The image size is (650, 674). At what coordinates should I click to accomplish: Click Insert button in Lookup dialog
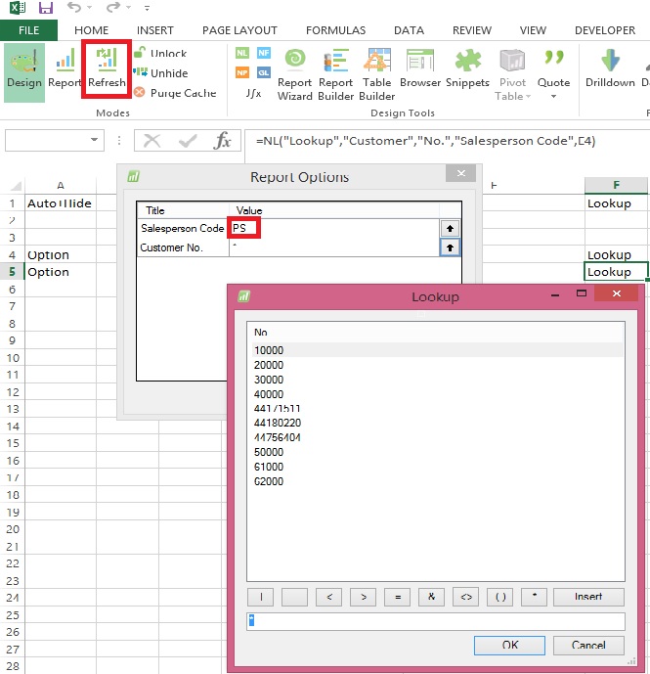588,597
